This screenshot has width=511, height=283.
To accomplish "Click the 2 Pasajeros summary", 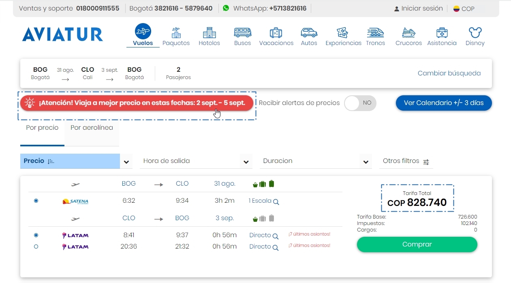I will [178, 73].
